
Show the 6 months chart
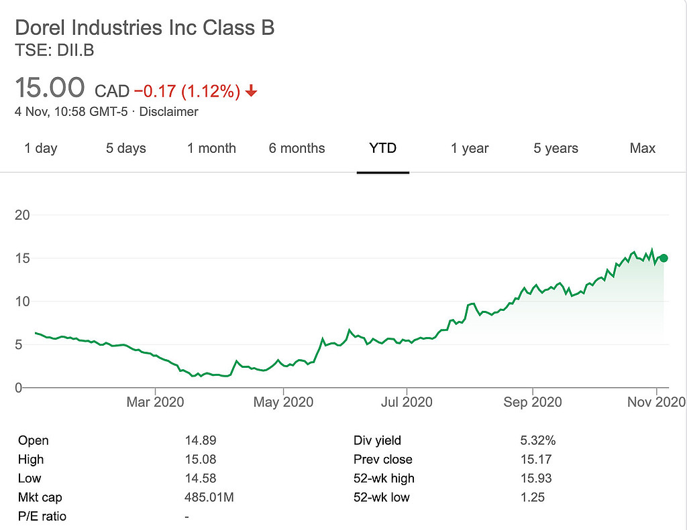click(x=297, y=148)
